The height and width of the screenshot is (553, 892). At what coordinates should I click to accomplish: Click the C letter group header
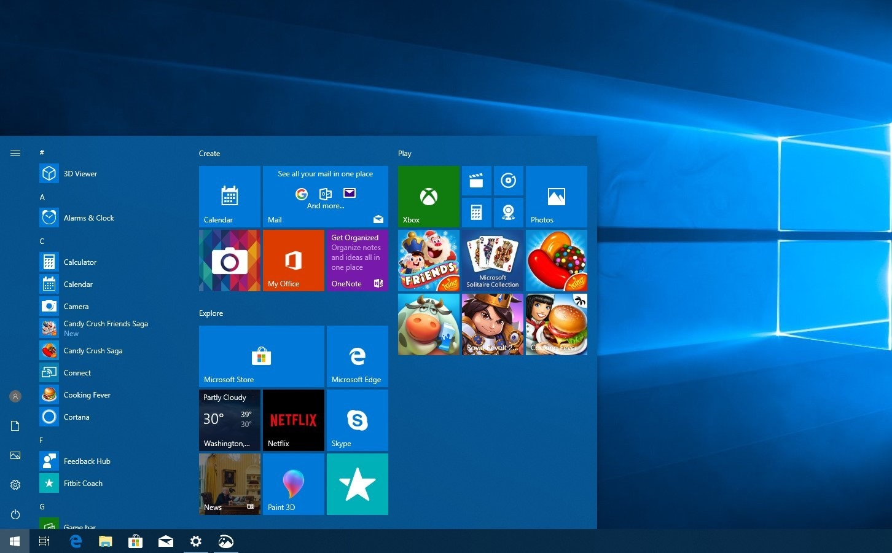pos(42,241)
